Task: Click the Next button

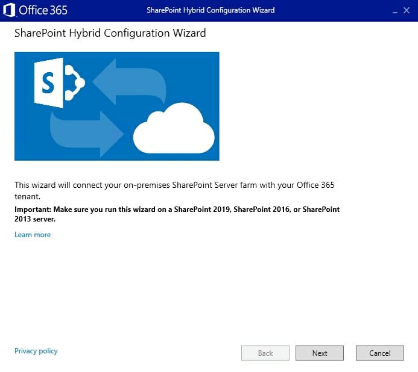Action: pos(319,353)
